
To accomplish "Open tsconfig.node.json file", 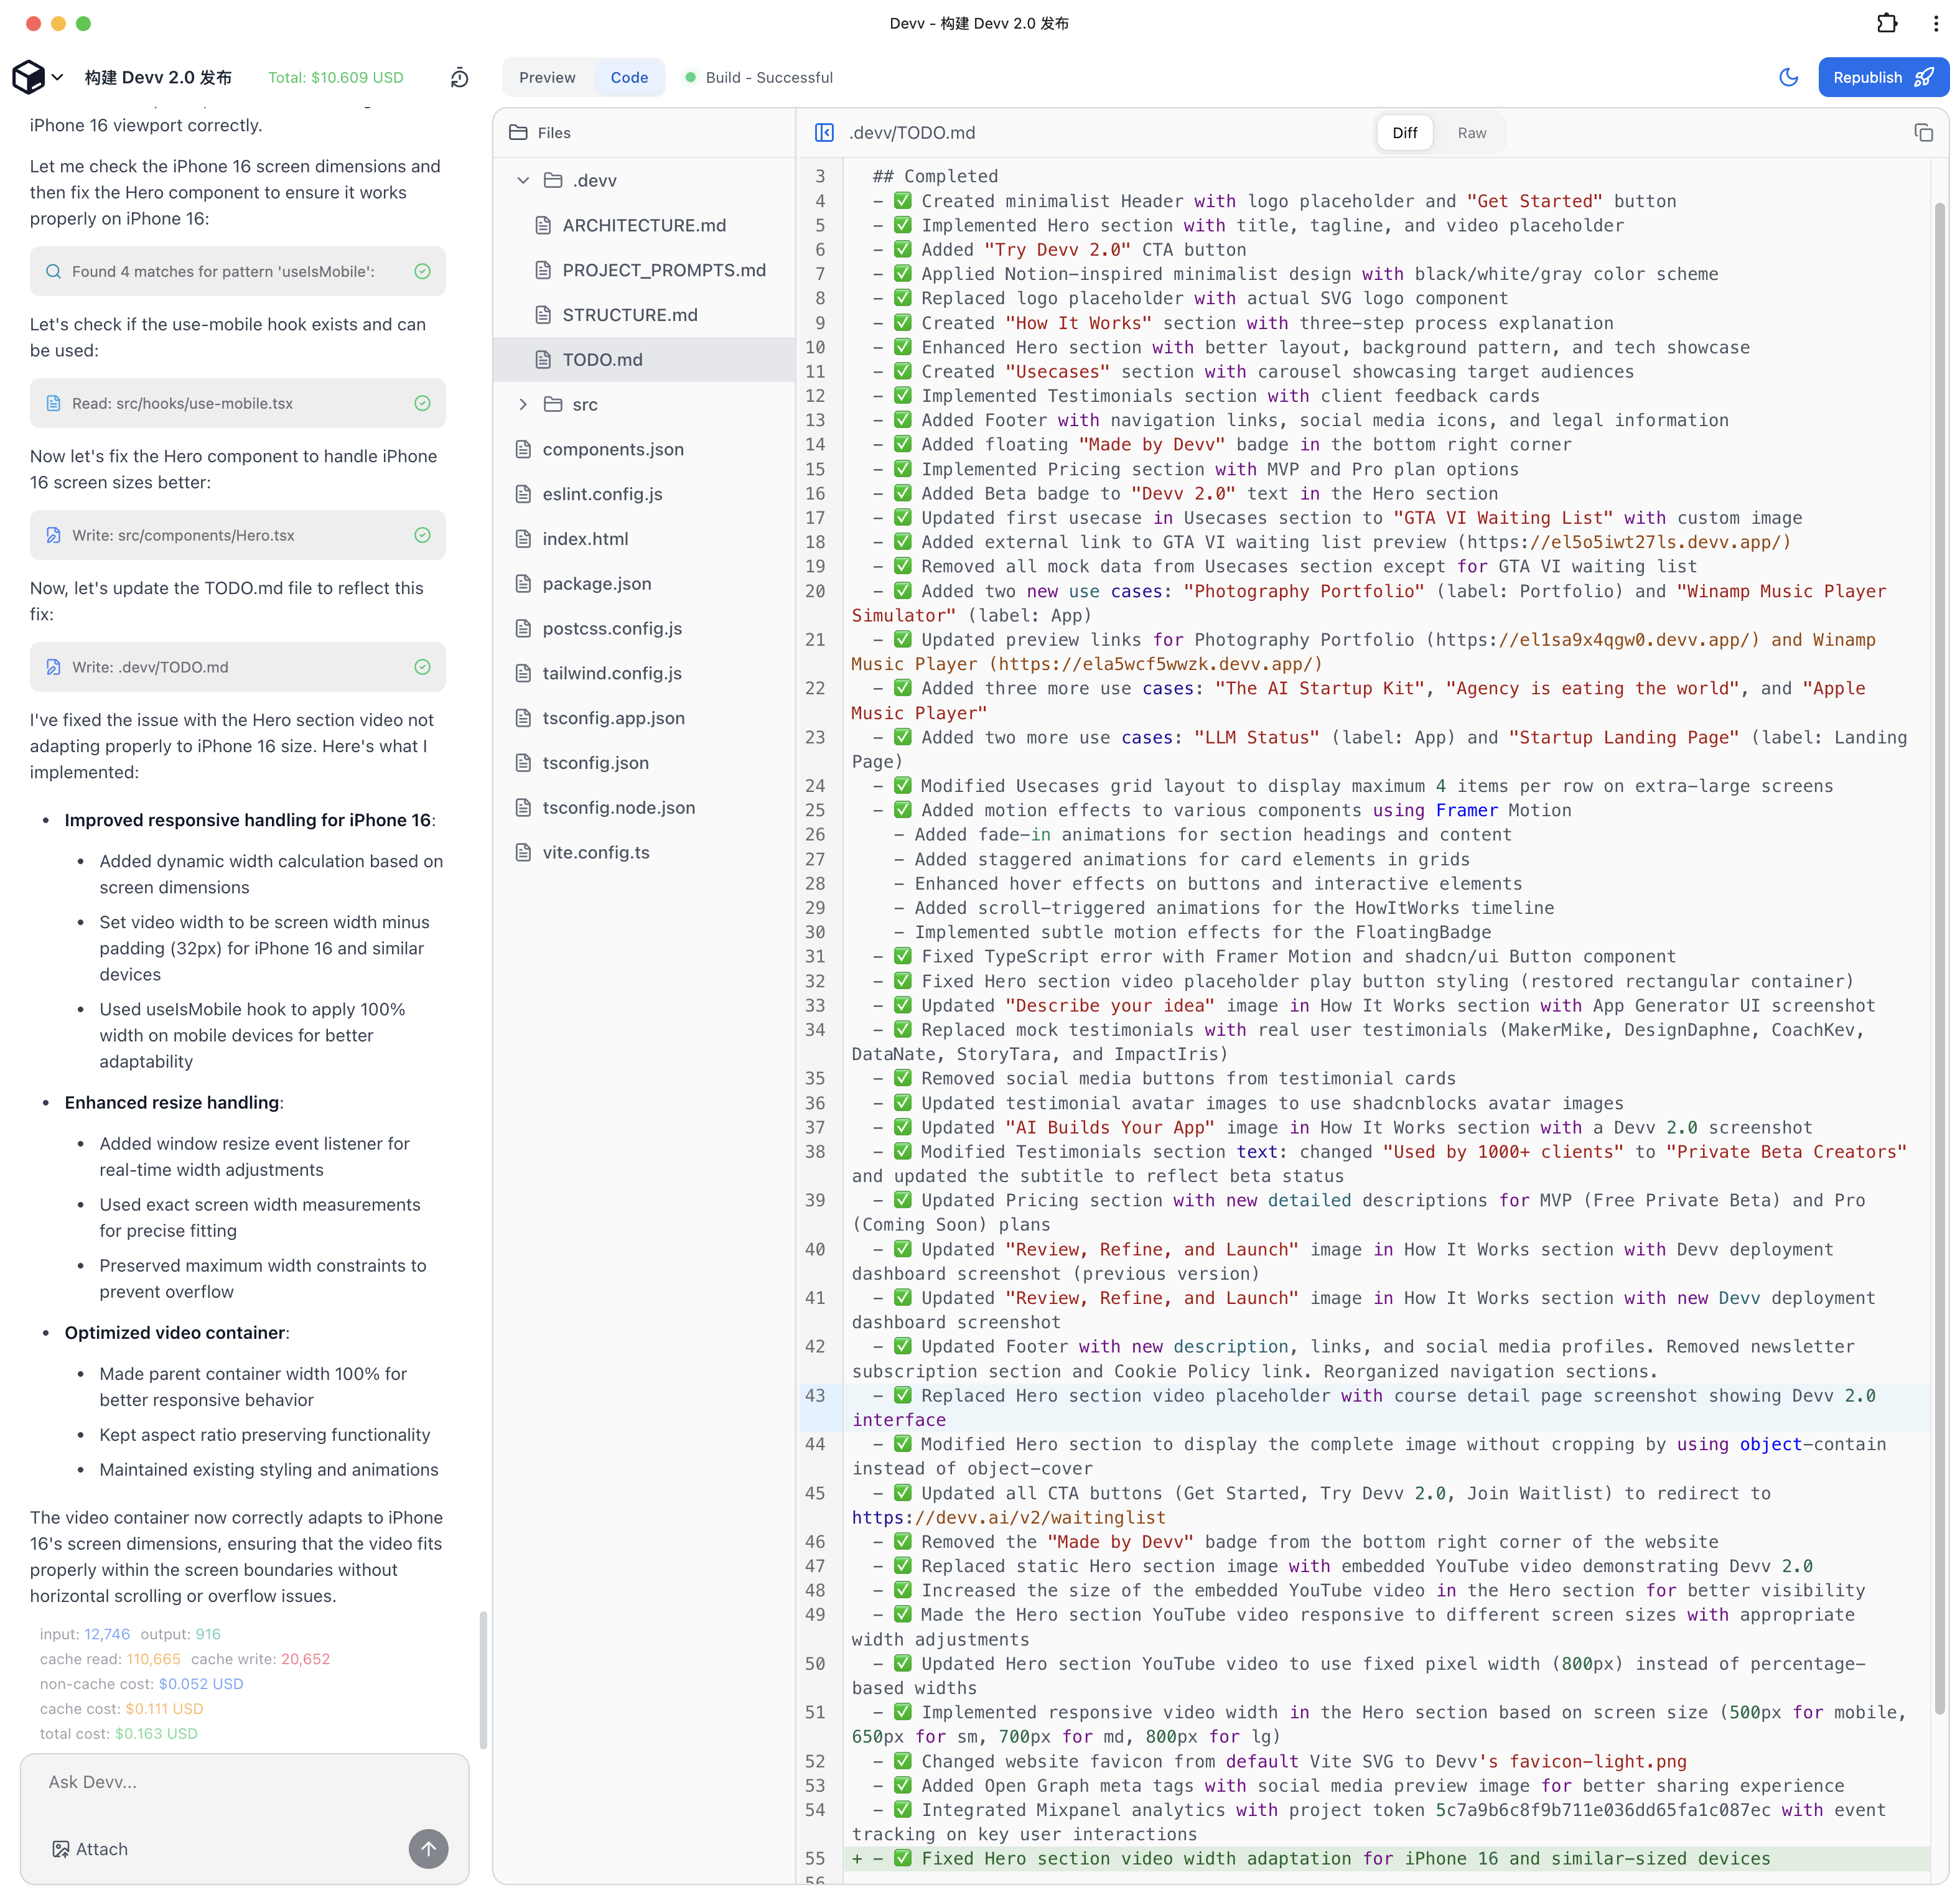I will point(644,807).
